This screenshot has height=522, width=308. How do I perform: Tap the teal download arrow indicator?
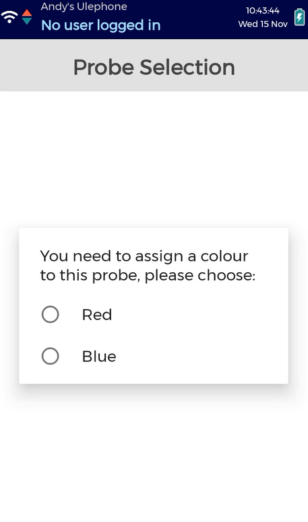[26, 21]
